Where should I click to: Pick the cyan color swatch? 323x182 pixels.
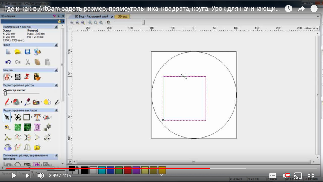[x=102, y=170]
